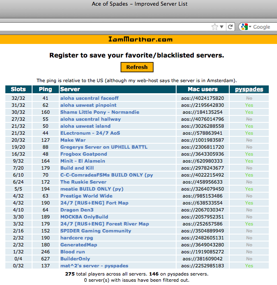
Task: Open the pyspades column header link
Action: [249, 89]
